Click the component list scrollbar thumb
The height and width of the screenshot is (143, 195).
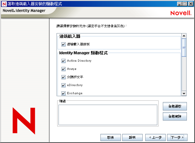[x=184, y=47]
